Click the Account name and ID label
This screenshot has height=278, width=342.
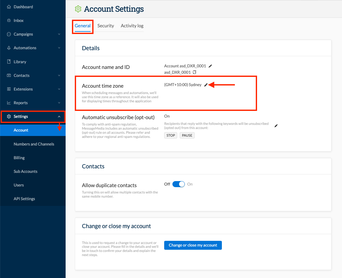[106, 67]
